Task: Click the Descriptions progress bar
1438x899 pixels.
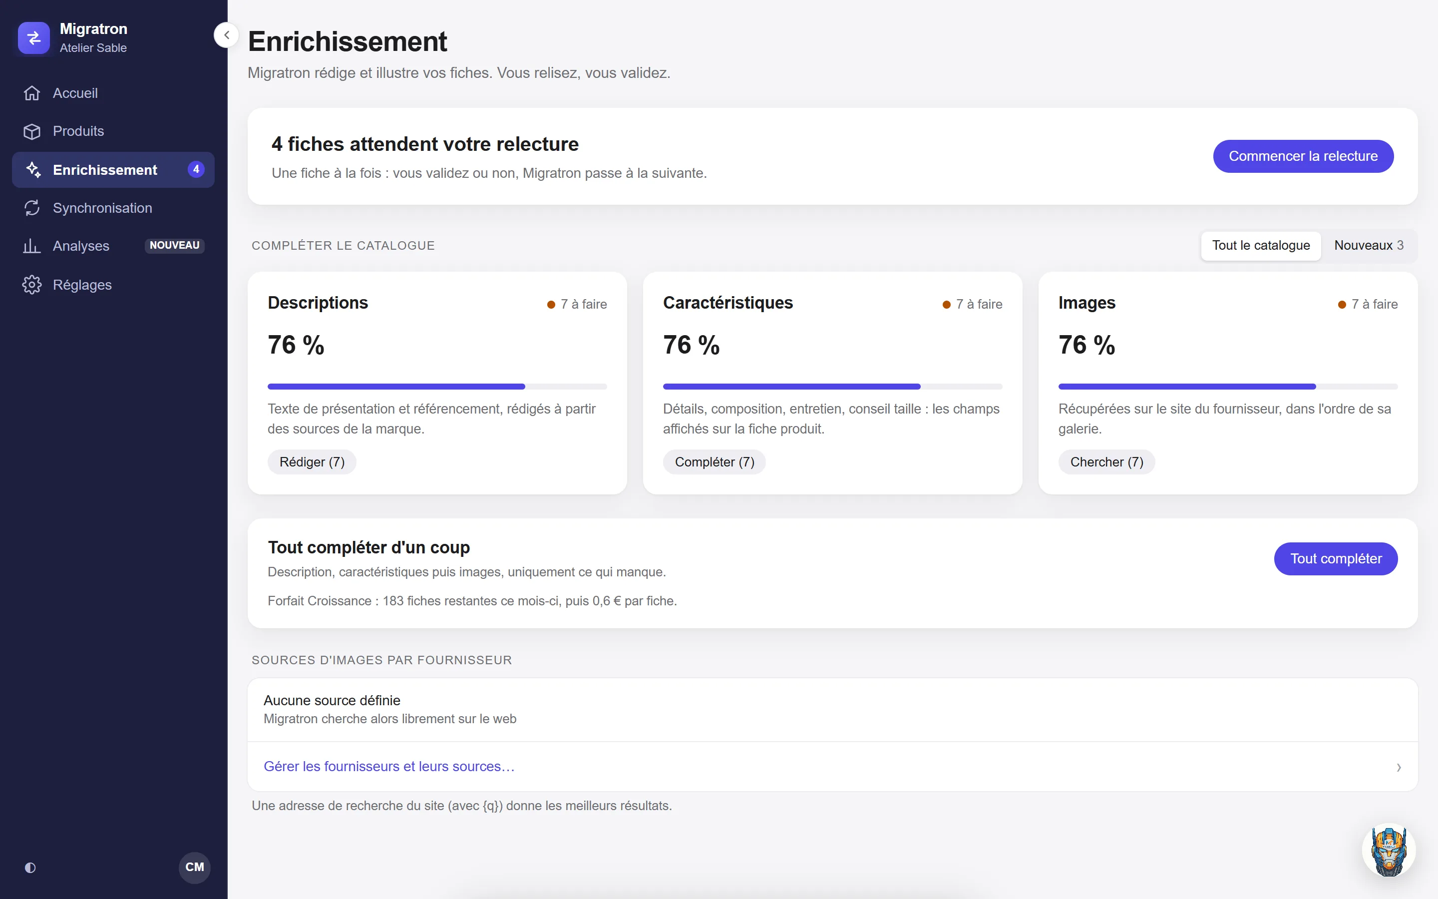Action: point(437,387)
